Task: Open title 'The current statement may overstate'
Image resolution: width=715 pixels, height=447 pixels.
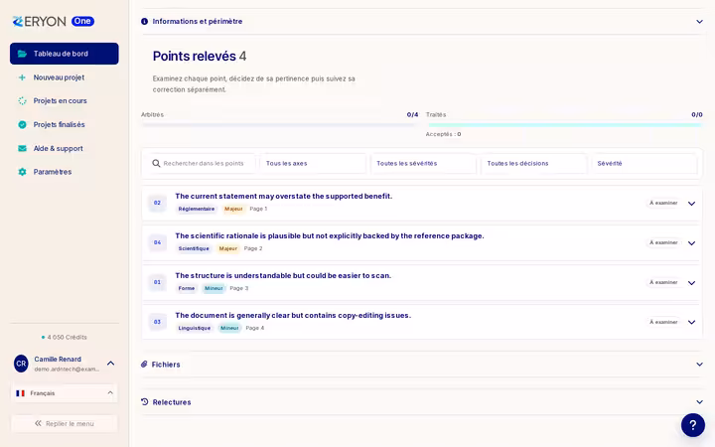Action: 284,196
